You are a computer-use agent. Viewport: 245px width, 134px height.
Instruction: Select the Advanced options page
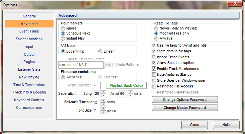29,24
